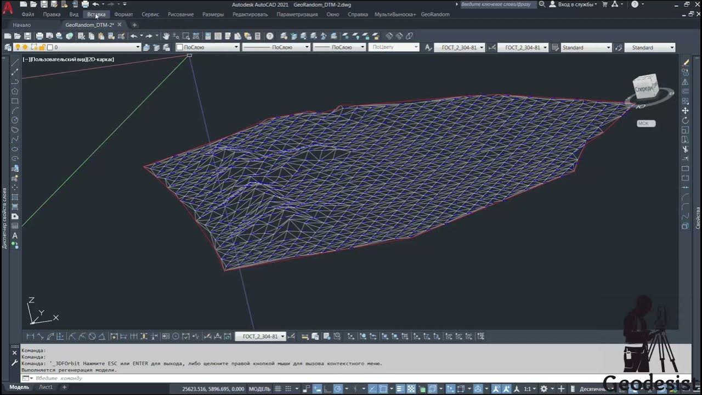
Task: Click the search magnifier icon in title bar
Action: pos(542,4)
